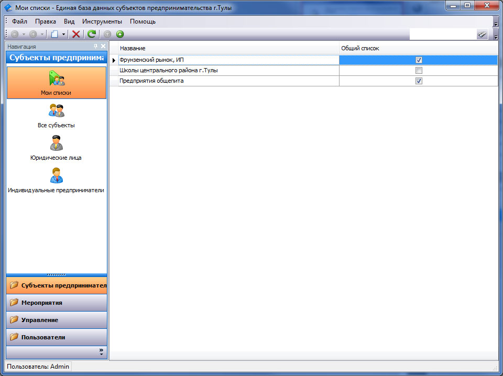Click the toolbar search input field
Viewport: 503px width, 376px height.
[443, 34]
